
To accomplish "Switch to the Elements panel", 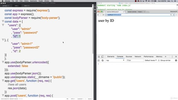I will (x=111, y=57).
